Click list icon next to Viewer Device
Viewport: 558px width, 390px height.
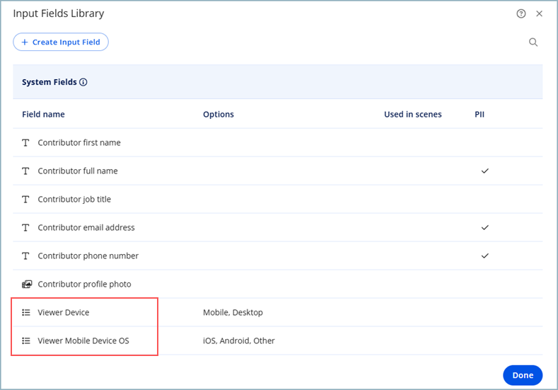[x=26, y=313]
